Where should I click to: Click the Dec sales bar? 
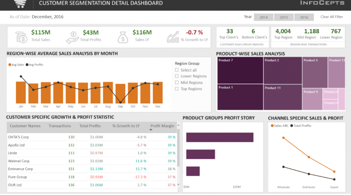(x=158, y=93)
